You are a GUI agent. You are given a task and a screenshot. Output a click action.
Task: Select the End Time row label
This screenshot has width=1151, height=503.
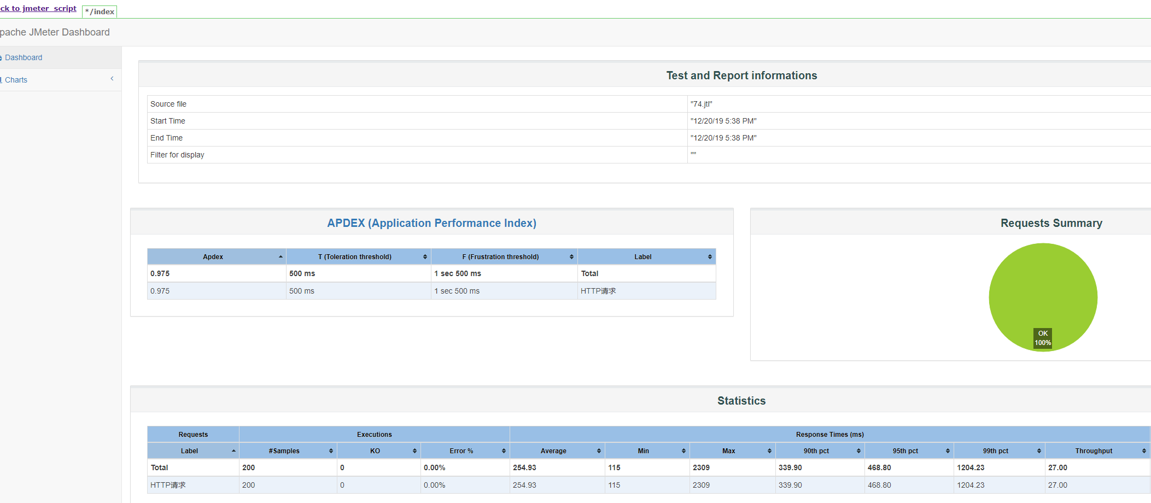[x=167, y=138]
